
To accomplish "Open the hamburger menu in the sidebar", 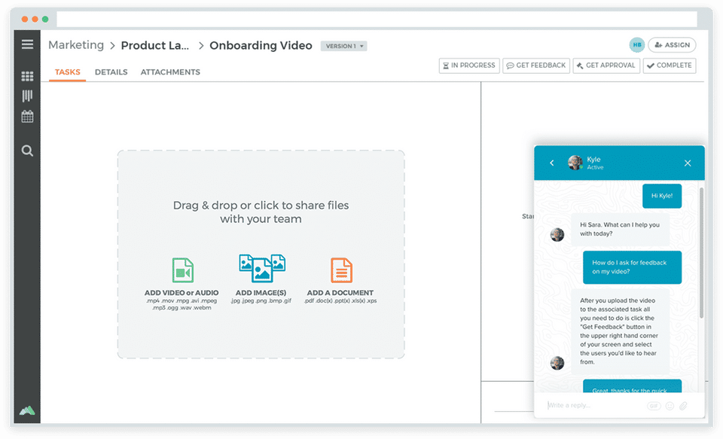I will click(x=27, y=44).
